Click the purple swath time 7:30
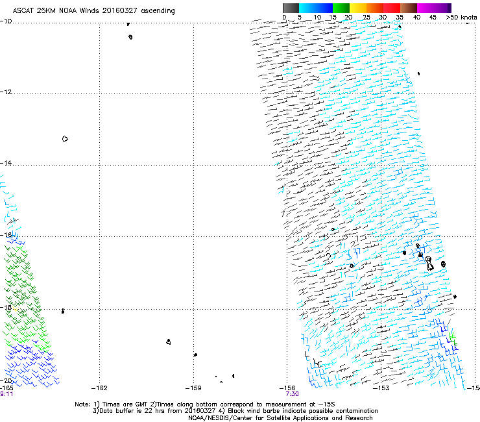The width and height of the screenshot is (480, 422). coord(292,394)
